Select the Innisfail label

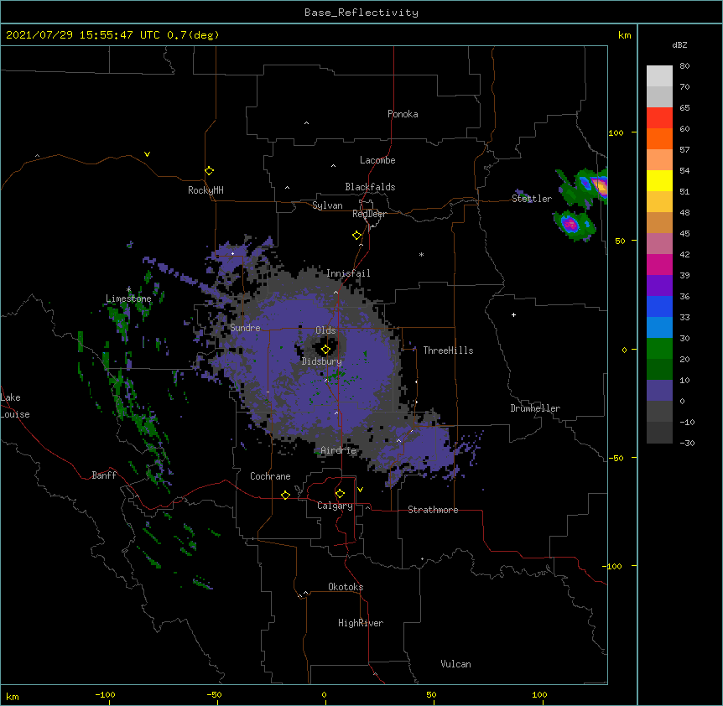pyautogui.click(x=348, y=273)
